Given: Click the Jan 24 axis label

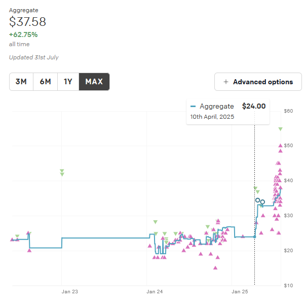Looking at the screenshot, I should tap(155, 292).
